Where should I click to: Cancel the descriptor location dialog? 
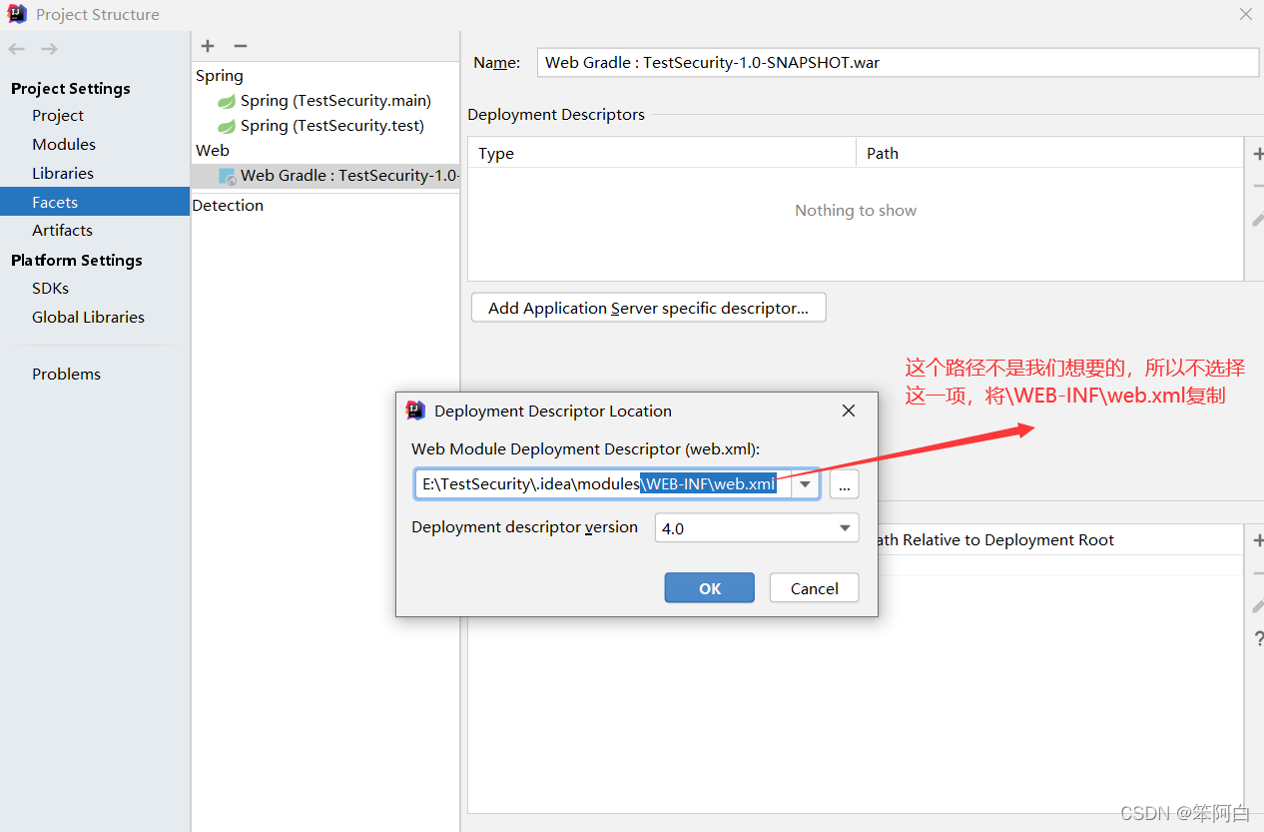coord(815,588)
